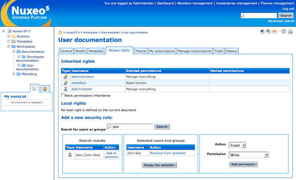The width and height of the screenshot is (296, 180).
Task: Click the Word document export icon
Action: (x=263, y=31)
